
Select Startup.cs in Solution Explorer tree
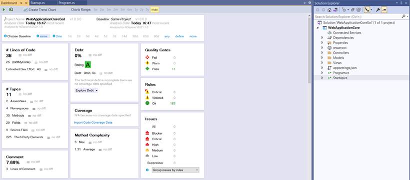pyautogui.click(x=340, y=78)
